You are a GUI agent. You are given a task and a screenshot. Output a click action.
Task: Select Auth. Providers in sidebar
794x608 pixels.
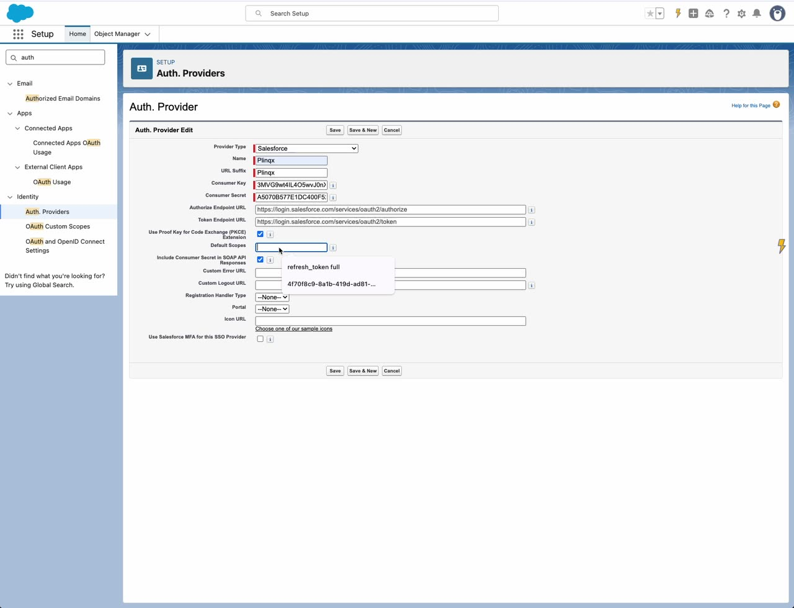(x=47, y=212)
